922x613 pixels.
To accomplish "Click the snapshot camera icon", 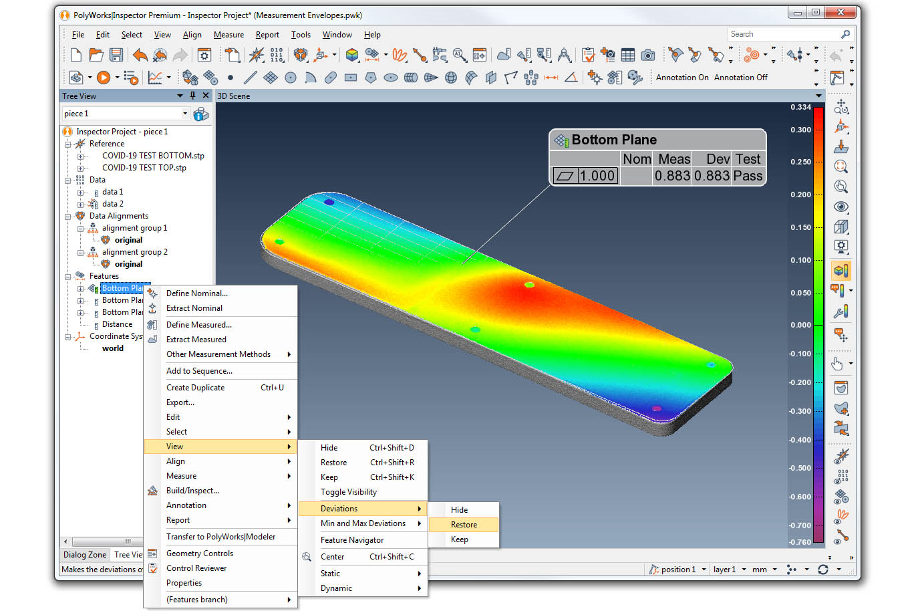I will pos(647,55).
